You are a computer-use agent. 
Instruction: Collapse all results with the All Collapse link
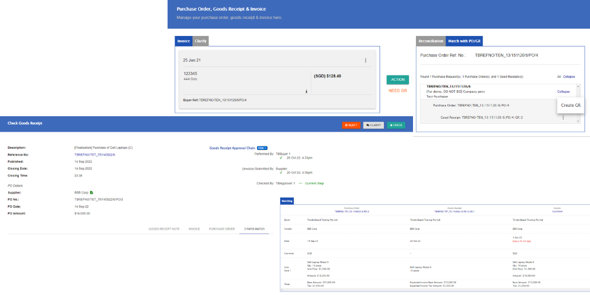click(x=569, y=77)
